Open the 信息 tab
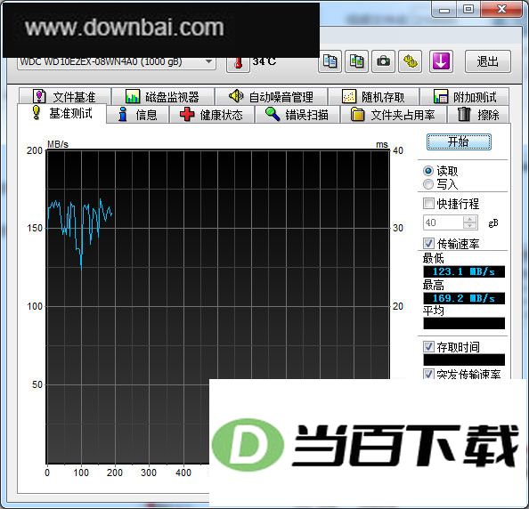This screenshot has width=529, height=509. tap(137, 115)
